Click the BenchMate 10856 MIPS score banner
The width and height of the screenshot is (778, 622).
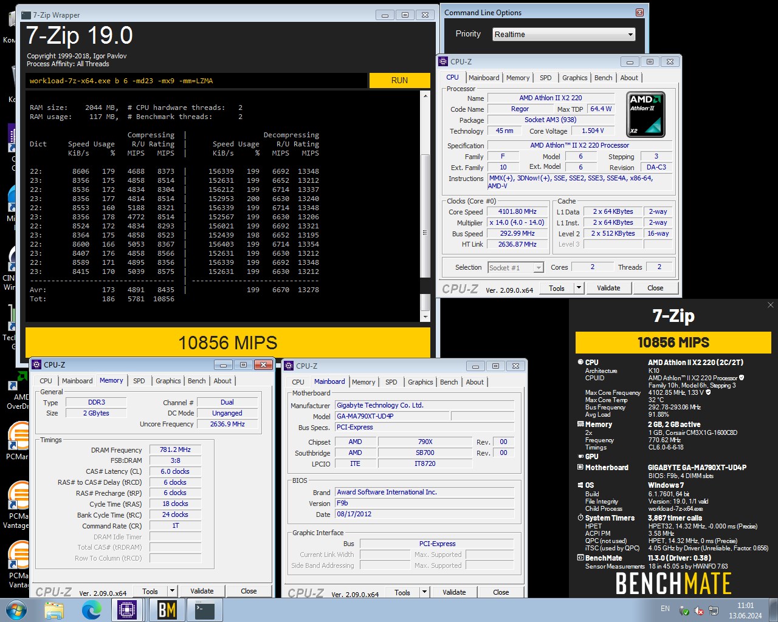(673, 343)
